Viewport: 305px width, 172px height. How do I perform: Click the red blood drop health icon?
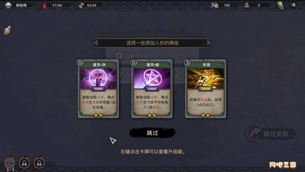[45, 5]
